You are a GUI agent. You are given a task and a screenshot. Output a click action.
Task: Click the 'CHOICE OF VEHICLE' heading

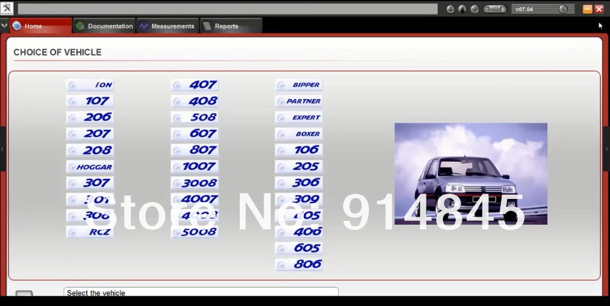pyautogui.click(x=57, y=52)
